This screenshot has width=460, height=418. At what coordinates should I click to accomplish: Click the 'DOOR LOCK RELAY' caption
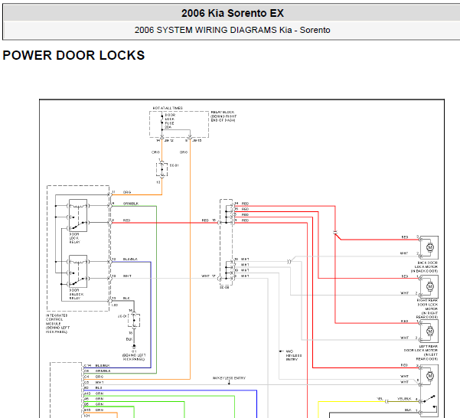point(74,238)
